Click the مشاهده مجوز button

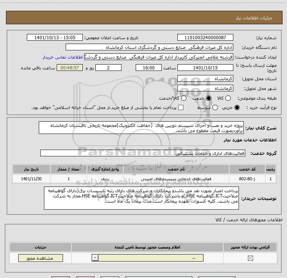pyautogui.click(x=41, y=258)
